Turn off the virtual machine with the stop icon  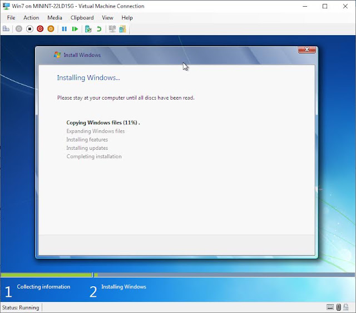point(29,29)
